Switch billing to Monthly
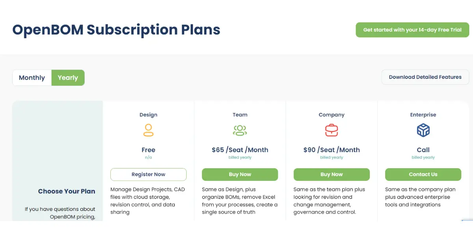Viewport: 473px width, 236px height. pyautogui.click(x=32, y=78)
